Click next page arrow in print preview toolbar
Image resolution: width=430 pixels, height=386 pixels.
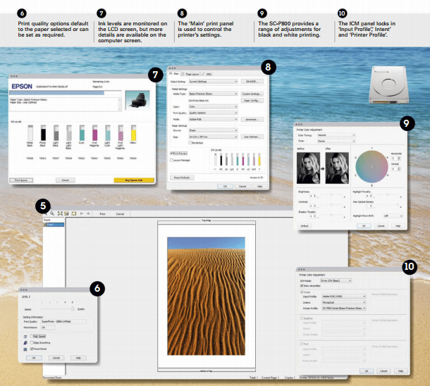pos(88,213)
